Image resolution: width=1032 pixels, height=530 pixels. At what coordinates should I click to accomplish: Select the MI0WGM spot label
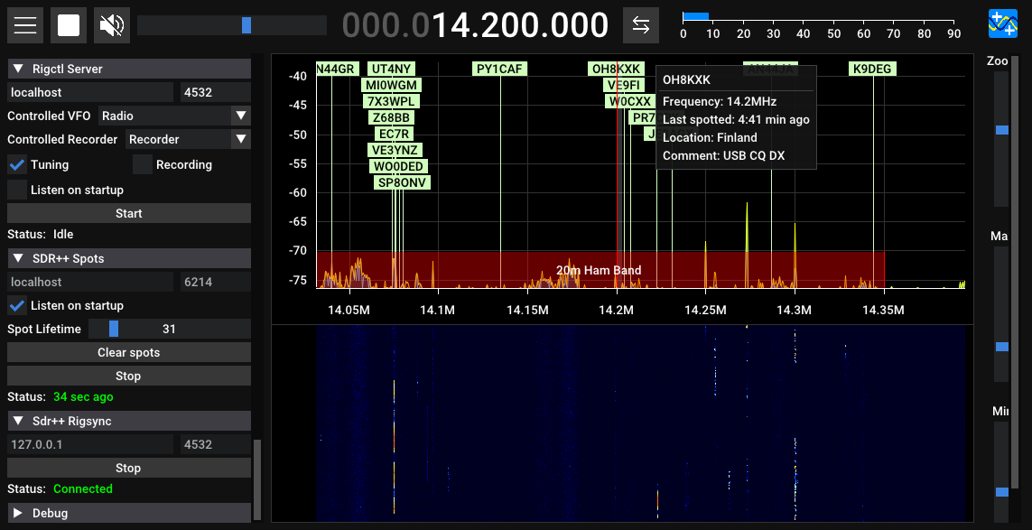(x=392, y=86)
